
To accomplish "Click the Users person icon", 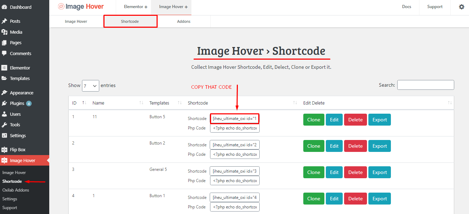I will (4, 114).
